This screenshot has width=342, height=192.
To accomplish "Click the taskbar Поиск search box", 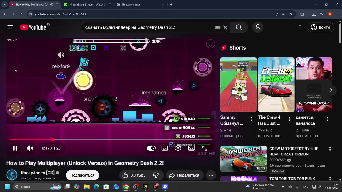I will (x=37, y=187).
